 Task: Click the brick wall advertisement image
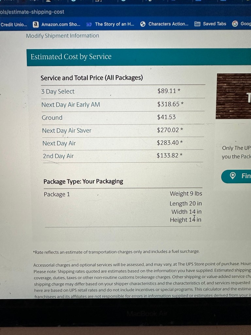point(233,96)
